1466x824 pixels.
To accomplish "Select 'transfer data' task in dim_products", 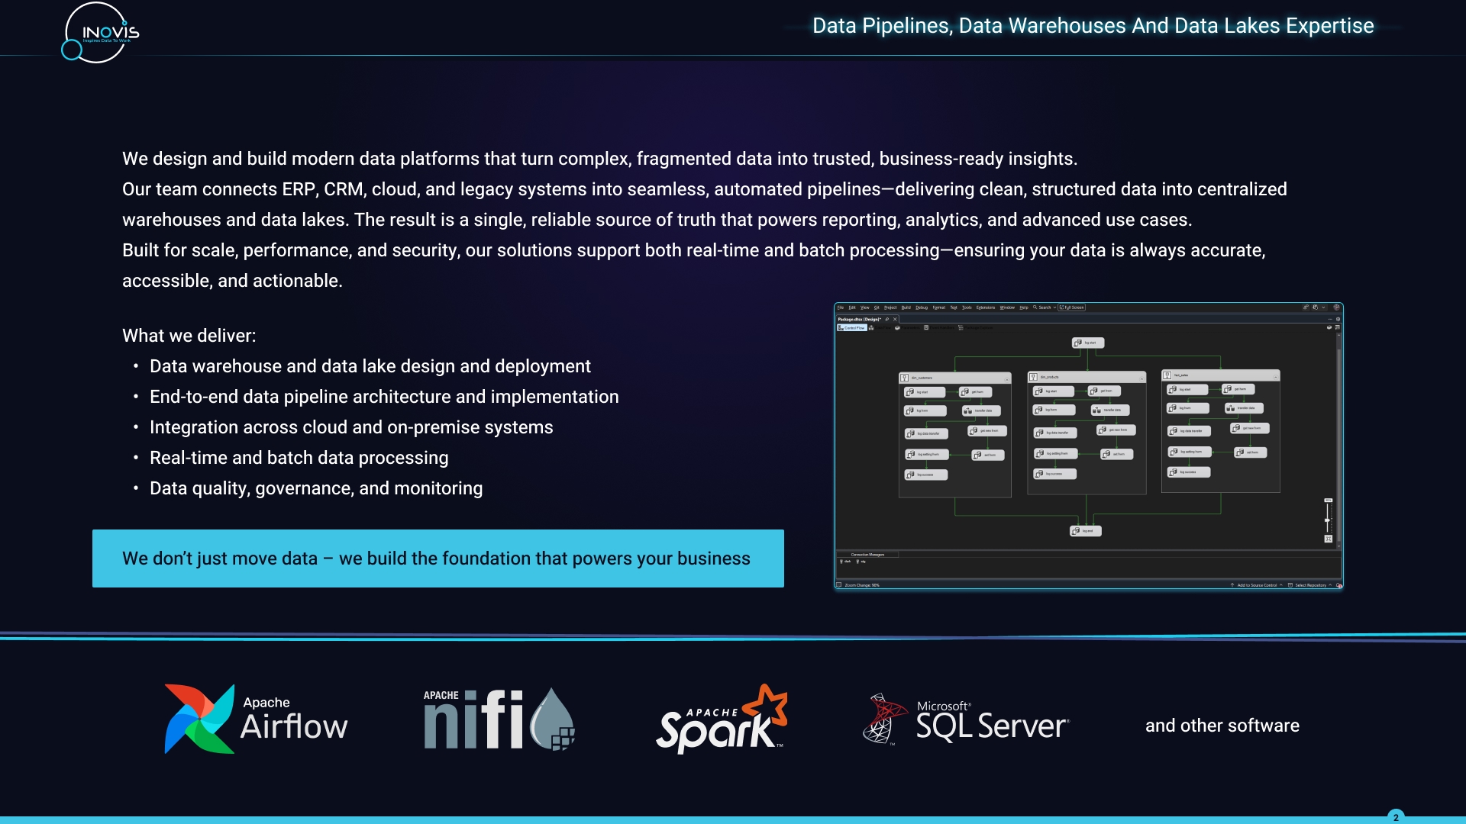I will (x=1110, y=410).
